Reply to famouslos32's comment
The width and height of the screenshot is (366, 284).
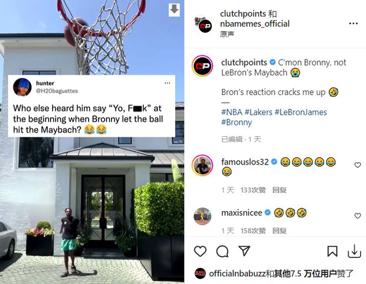coord(279,190)
